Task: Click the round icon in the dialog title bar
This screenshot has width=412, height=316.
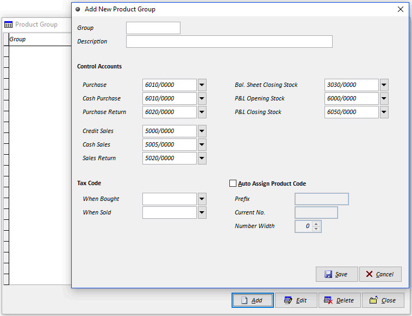Action: (78, 9)
